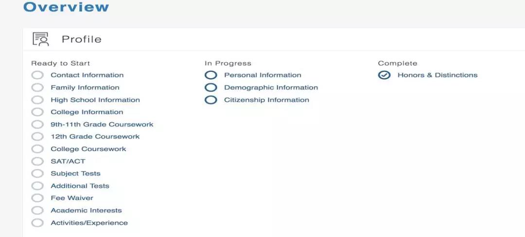
Task: Open the Subject Tests section
Action: coord(75,173)
